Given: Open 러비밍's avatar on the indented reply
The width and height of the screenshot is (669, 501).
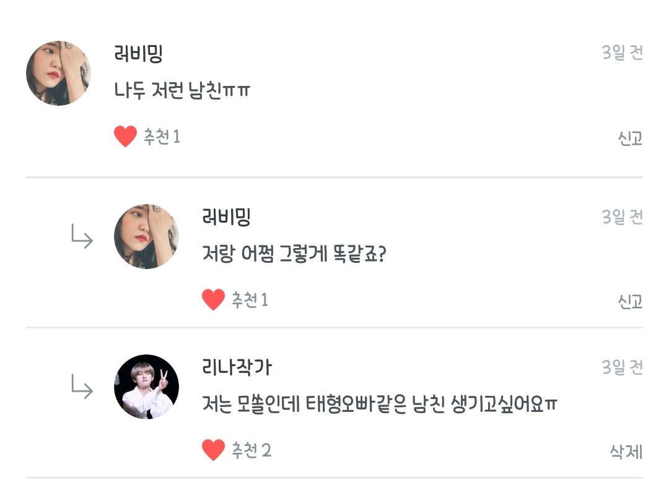Looking at the screenshot, I should (x=147, y=236).
